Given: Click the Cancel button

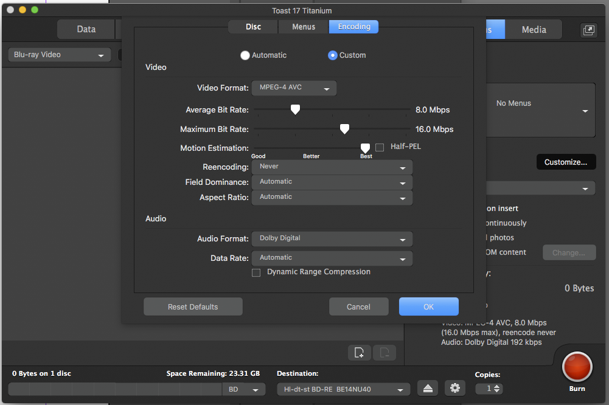Looking at the screenshot, I should pos(358,306).
